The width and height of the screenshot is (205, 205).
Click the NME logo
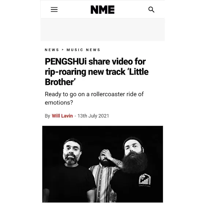102,10
